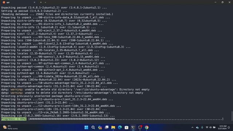Image resolution: width=233 pixels, height=131 pixels.
Task: Click "Unpacking python3-apt" output line
Action: click(48, 73)
